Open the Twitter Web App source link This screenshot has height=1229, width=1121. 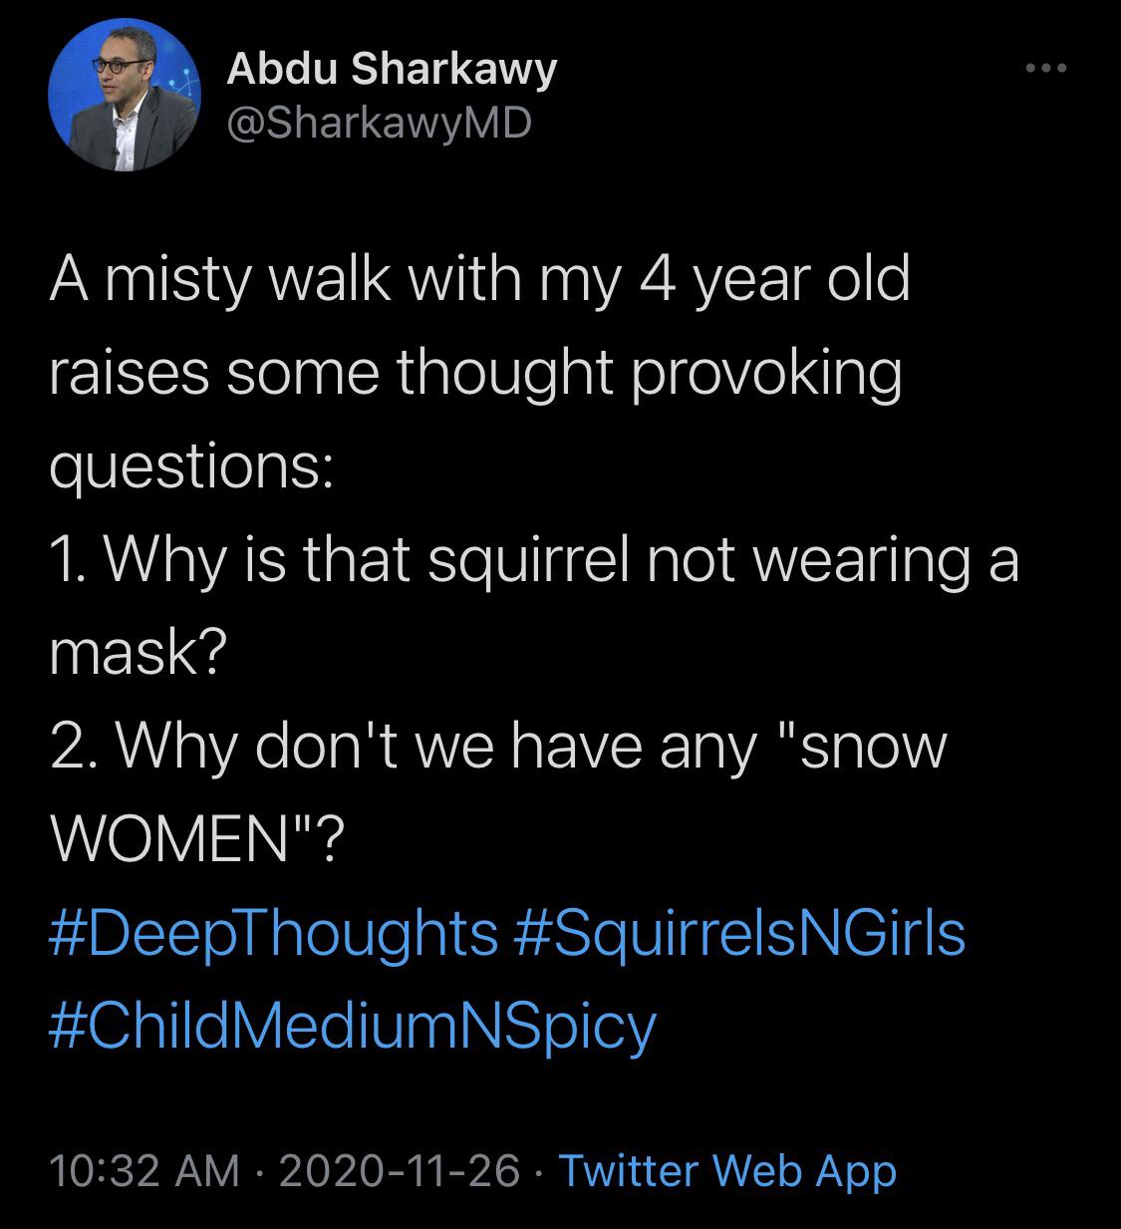pos(727,1170)
